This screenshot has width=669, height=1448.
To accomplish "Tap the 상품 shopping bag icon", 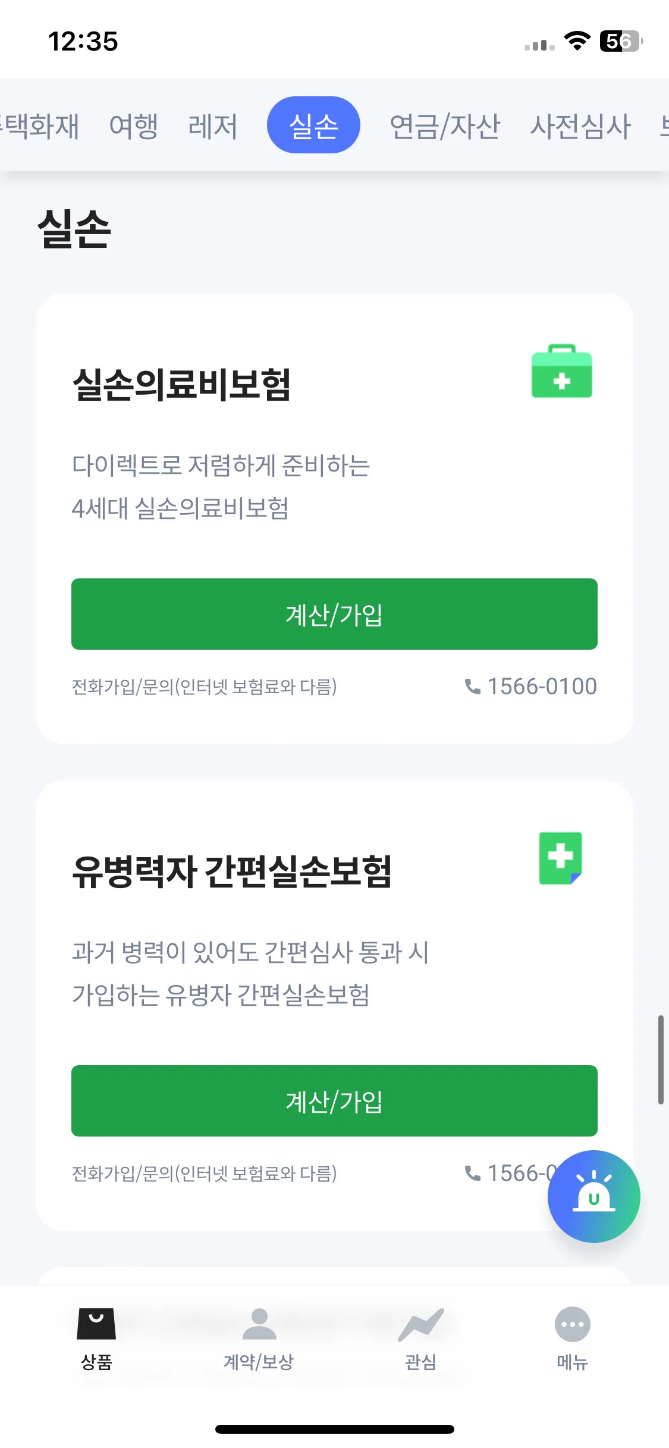I will pos(96,1324).
